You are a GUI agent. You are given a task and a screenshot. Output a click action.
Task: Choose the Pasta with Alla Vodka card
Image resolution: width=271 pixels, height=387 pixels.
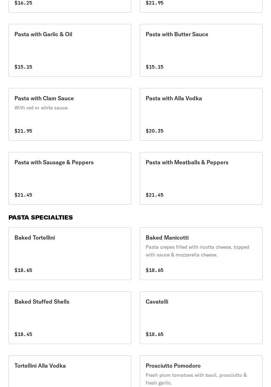coord(201,114)
